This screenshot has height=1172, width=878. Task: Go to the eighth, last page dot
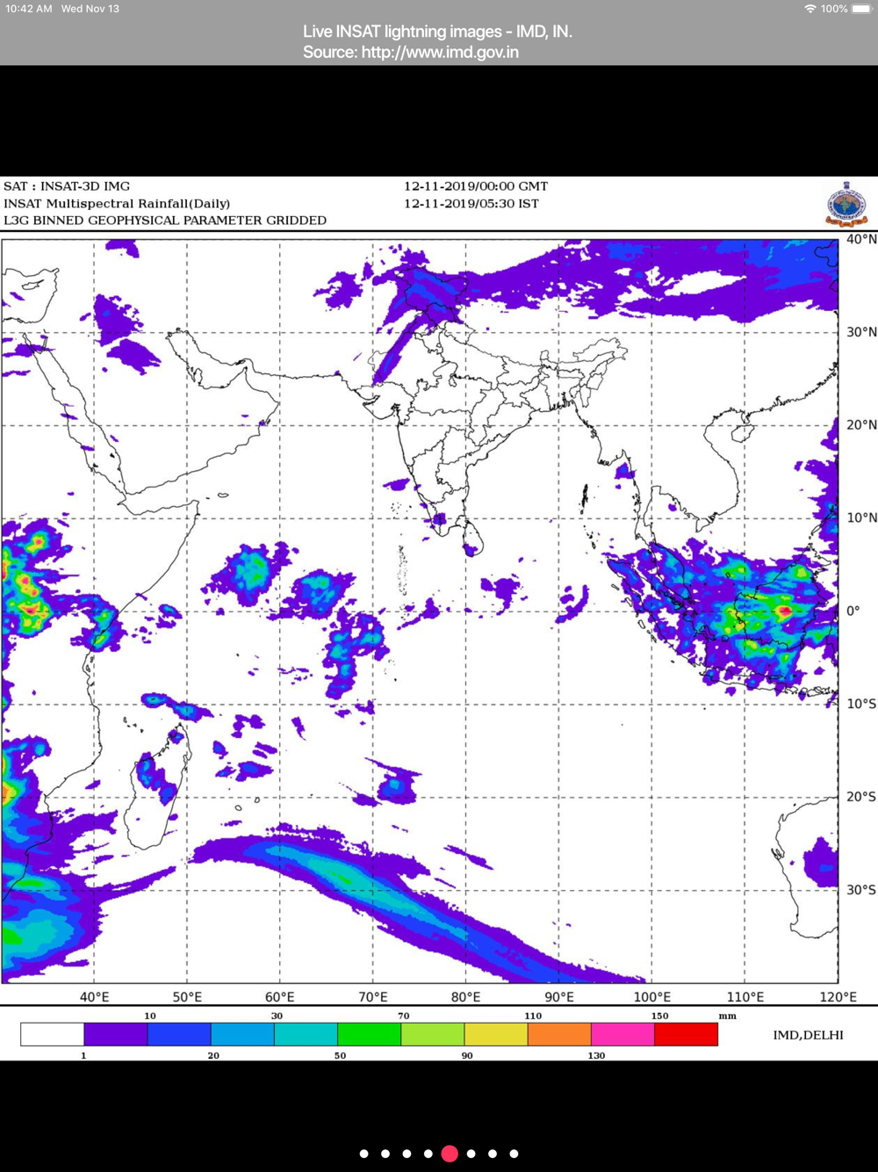pyautogui.click(x=514, y=1154)
